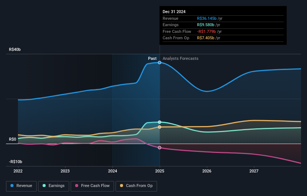This screenshot has height=196, width=307.
Task: Click the R$9.580b earnings value
Action: coord(206,25)
